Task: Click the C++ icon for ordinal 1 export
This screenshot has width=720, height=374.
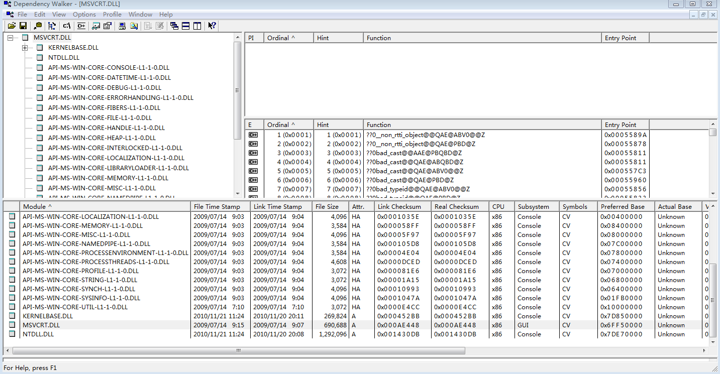Action: (x=253, y=135)
